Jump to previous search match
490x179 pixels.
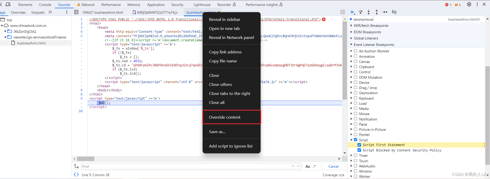click(x=293, y=166)
